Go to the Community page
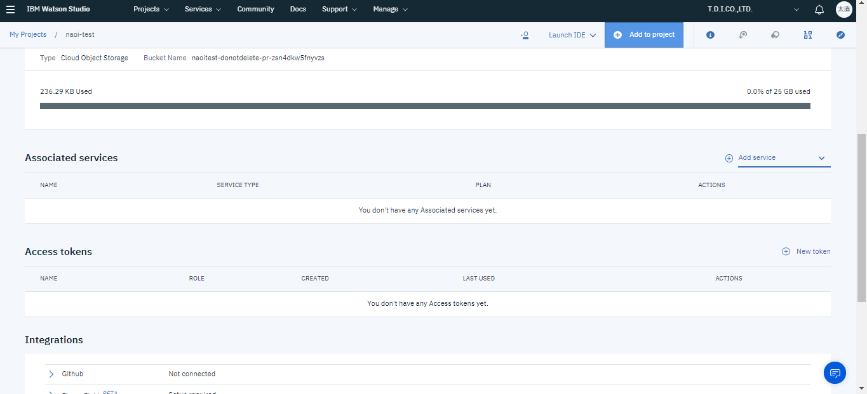This screenshot has height=394, width=867. 255,10
